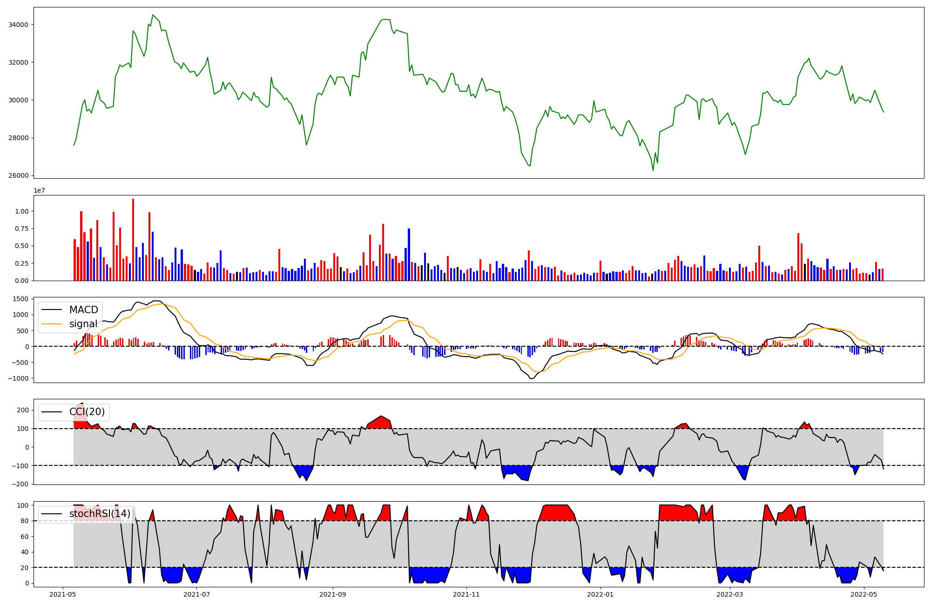The width and height of the screenshot is (931, 605).
Task: Click the orange signal line sample in legend
Action: (x=52, y=324)
